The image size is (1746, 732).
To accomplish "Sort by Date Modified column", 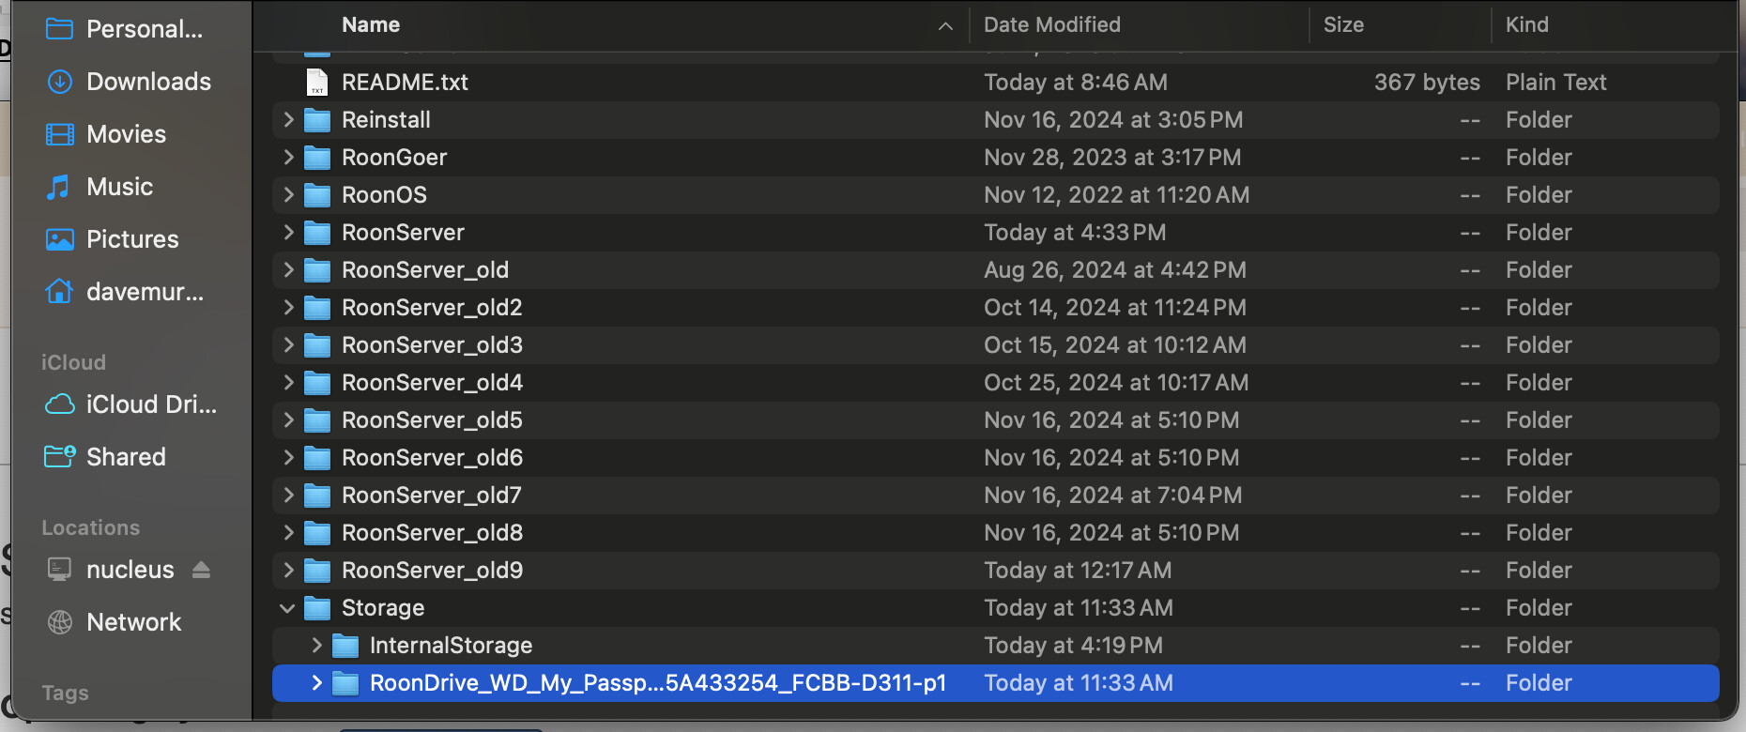I will pyautogui.click(x=1052, y=25).
